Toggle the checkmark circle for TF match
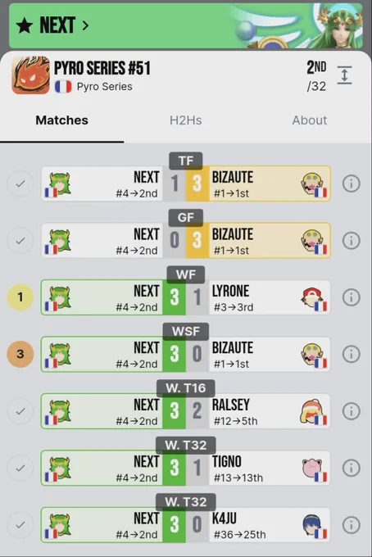The width and height of the screenshot is (372, 557). (20, 183)
